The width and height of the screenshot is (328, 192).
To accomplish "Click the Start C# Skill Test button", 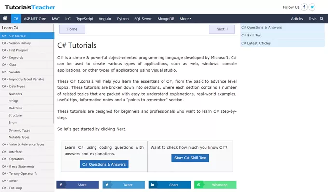I will (190, 158).
